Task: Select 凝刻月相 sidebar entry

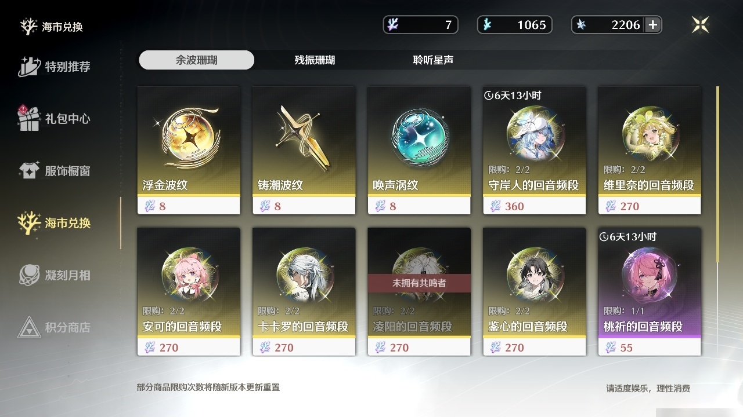Action: click(x=55, y=275)
